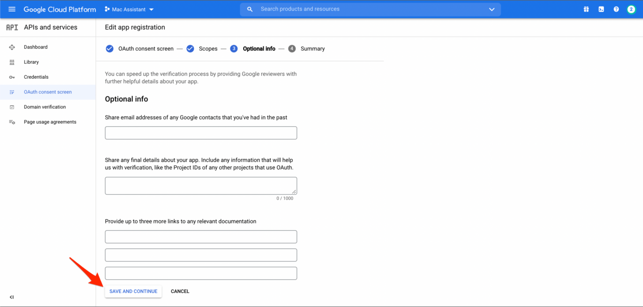Click the Google Cloud Platform logo text

click(60, 10)
